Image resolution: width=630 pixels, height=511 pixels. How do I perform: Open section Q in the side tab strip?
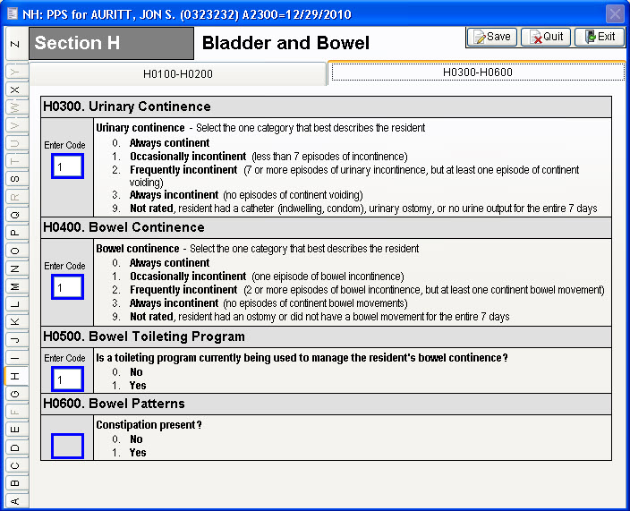[15, 215]
